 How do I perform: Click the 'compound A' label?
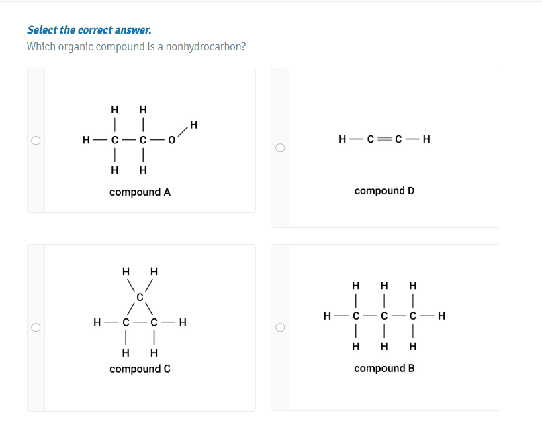140,192
